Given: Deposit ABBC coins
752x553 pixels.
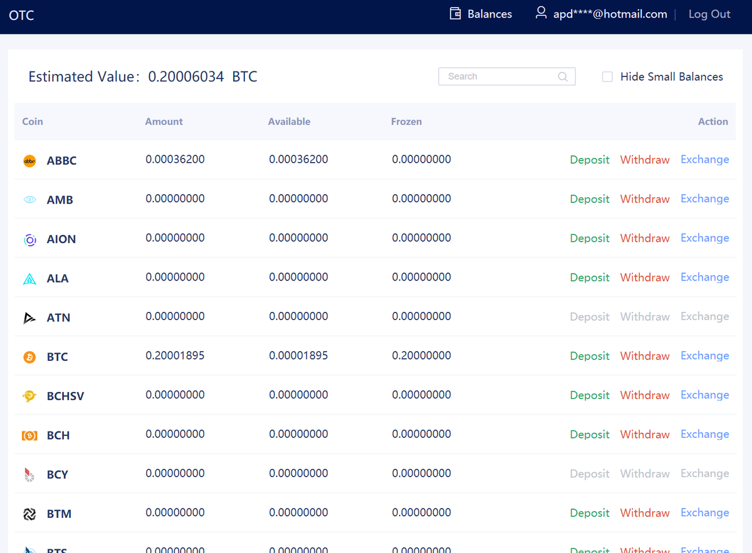Looking at the screenshot, I should pyautogui.click(x=590, y=160).
